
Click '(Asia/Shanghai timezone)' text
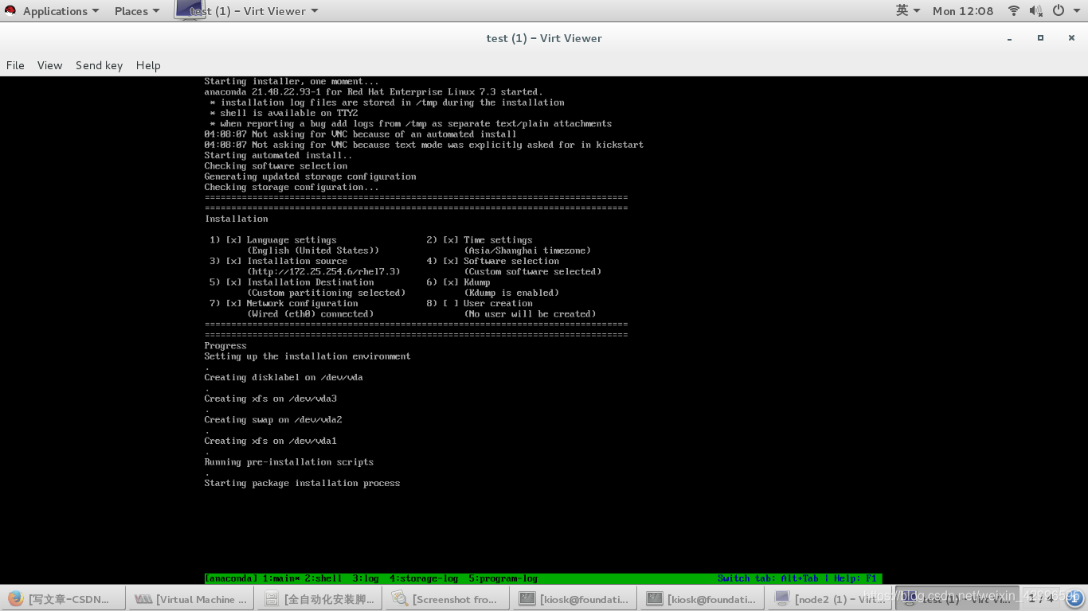point(527,250)
